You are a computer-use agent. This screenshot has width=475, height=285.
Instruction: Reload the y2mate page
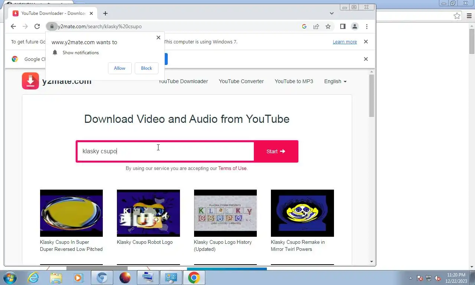click(37, 26)
